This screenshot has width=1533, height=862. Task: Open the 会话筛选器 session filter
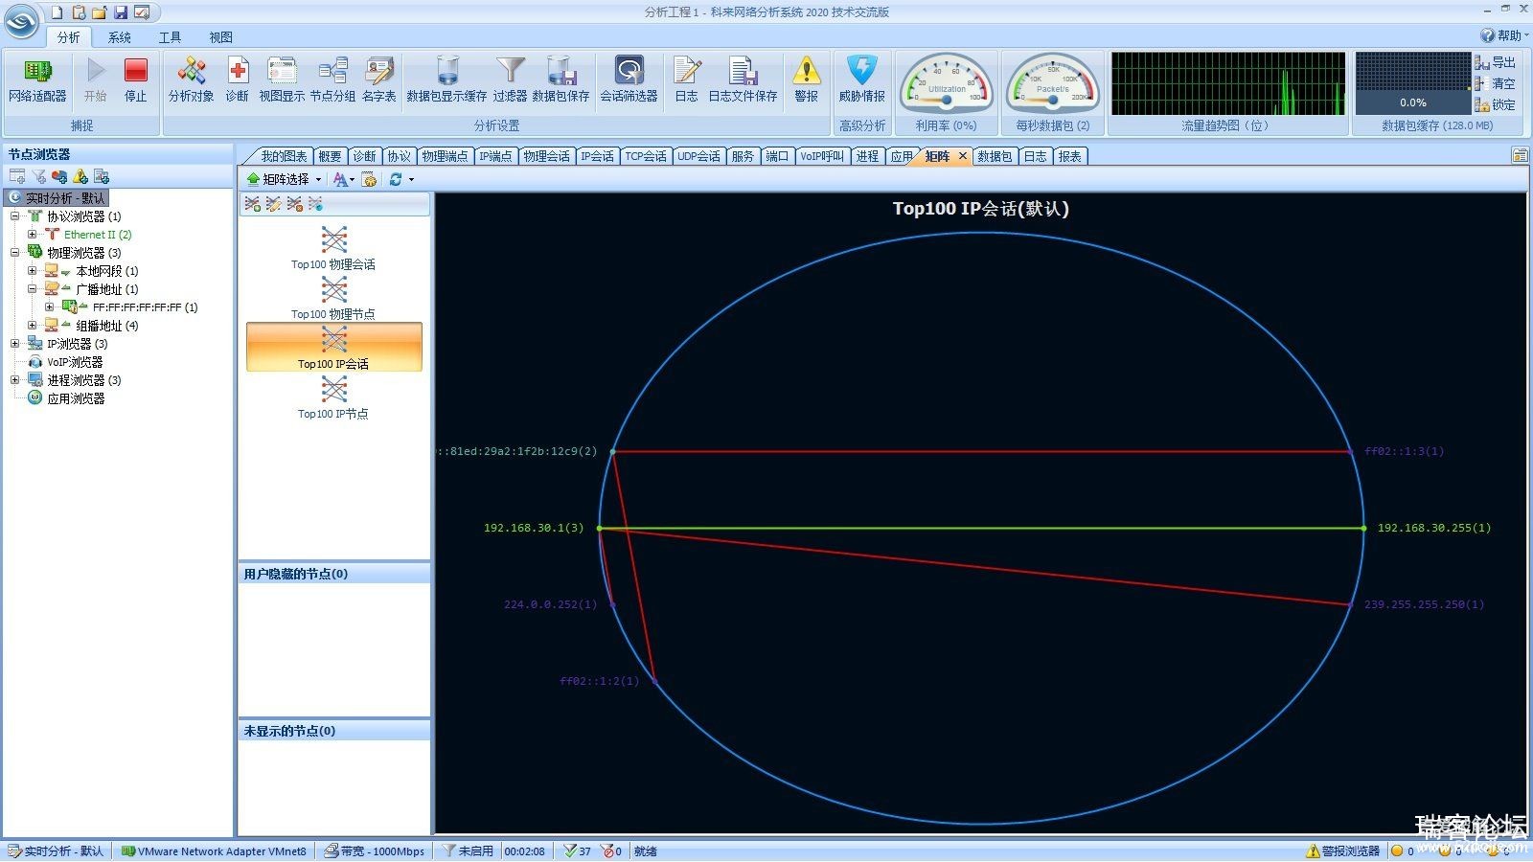point(629,80)
